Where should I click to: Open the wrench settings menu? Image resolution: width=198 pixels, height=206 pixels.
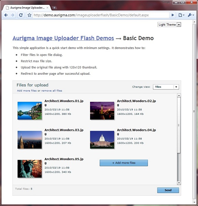(x=191, y=15)
